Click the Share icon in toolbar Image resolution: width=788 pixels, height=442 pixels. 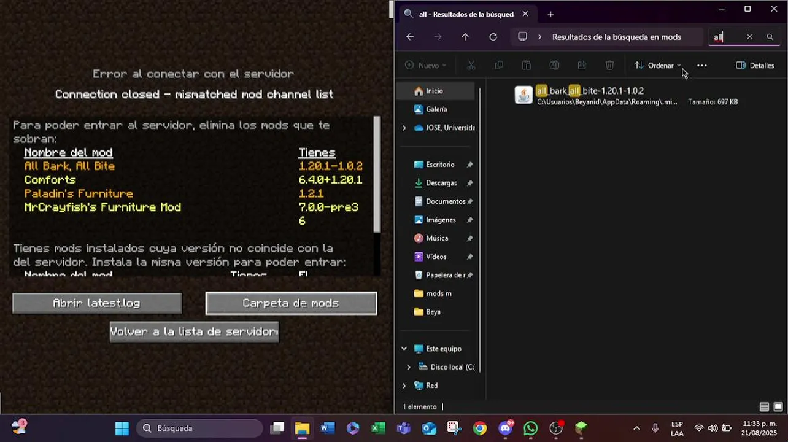582,65
